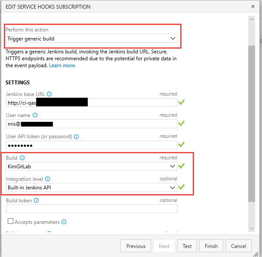Click the vertical scrollbar thumb
262x257 pixels.
[x=252, y=124]
